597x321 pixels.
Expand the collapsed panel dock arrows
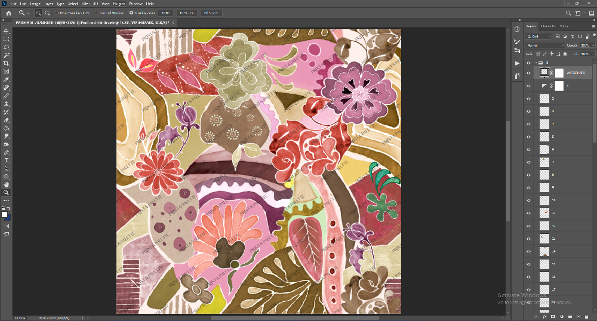pos(520,20)
